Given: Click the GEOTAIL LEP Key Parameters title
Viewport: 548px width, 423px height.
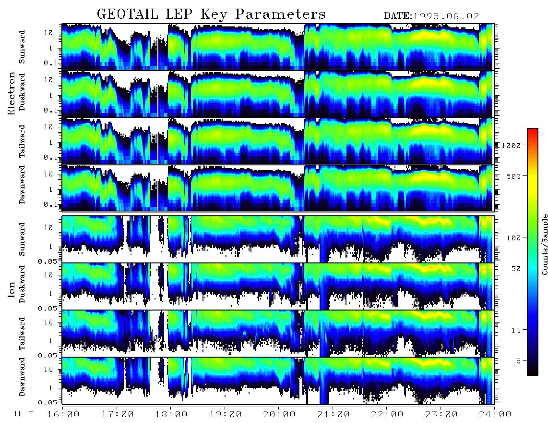Looking at the screenshot, I should (x=211, y=14).
